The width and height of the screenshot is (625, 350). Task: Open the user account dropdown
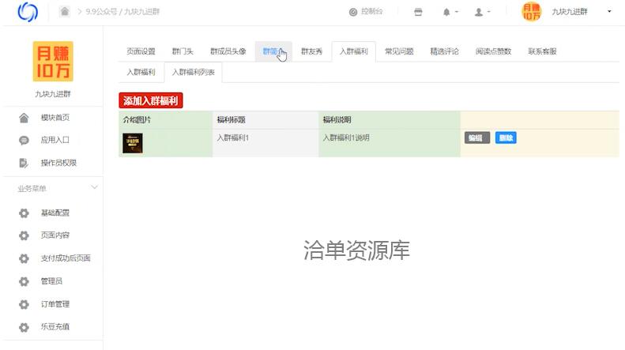pos(482,12)
